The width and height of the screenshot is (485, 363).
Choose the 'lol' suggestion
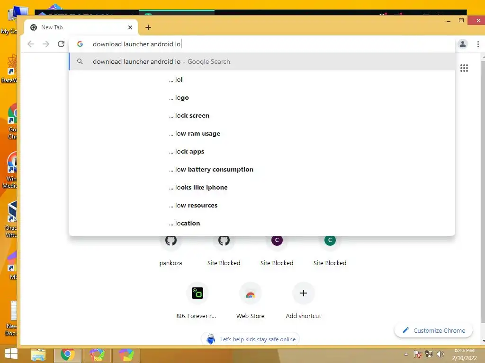point(261,79)
